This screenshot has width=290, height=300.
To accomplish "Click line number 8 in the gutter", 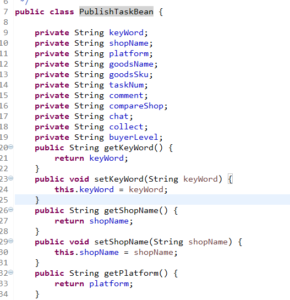I will (x=6, y=22).
